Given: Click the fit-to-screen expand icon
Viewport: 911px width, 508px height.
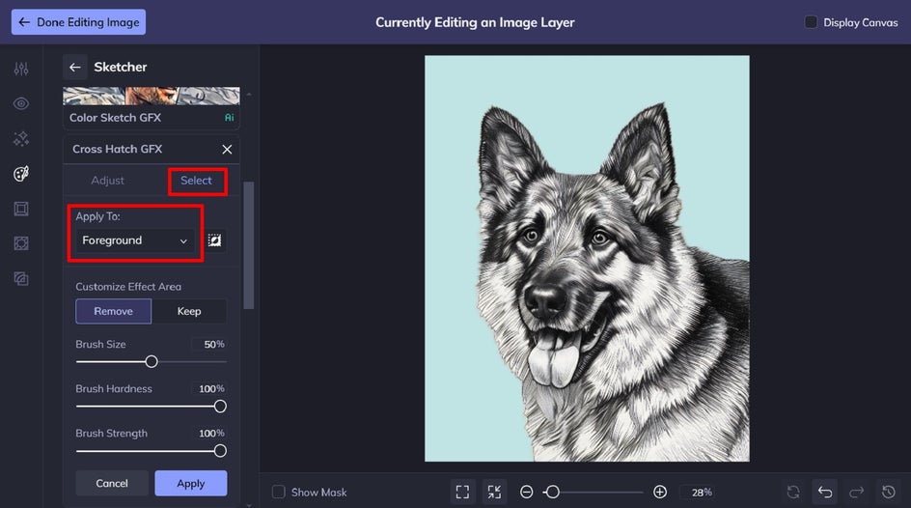Looking at the screenshot, I should click(x=462, y=493).
